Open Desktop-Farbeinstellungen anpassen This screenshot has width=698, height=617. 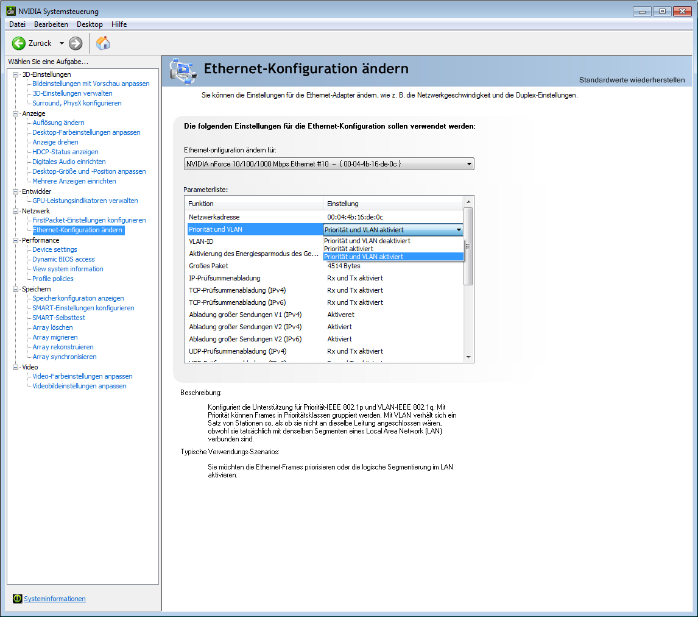coord(86,132)
